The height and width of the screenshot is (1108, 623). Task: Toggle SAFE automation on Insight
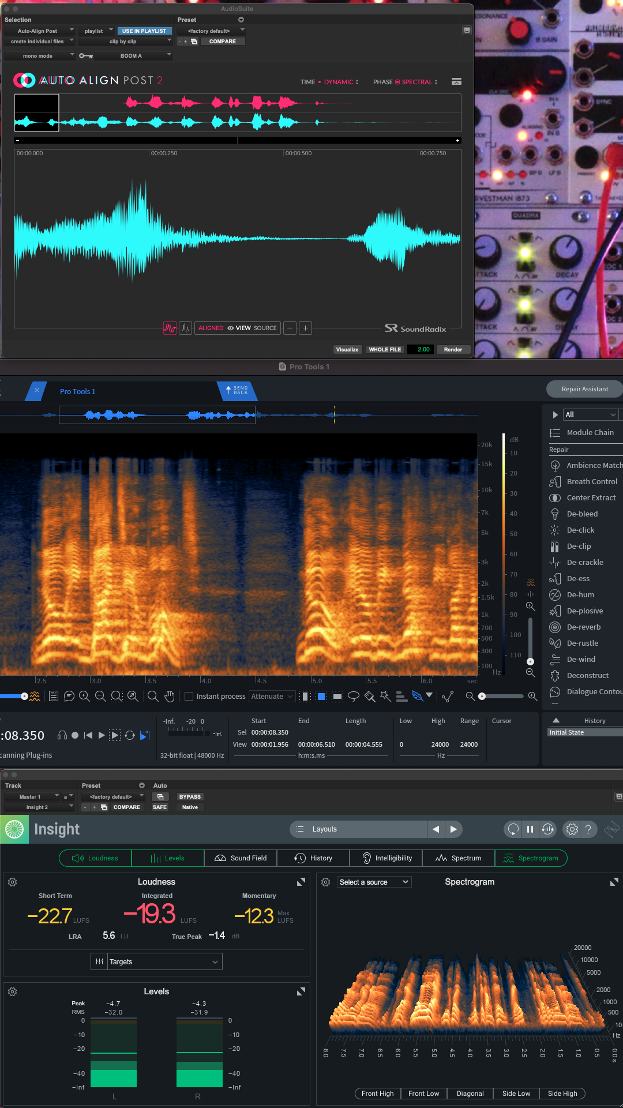[160, 807]
